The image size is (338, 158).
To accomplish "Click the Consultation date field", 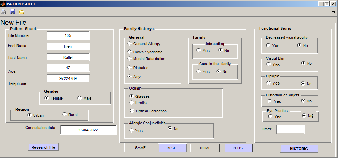I will 88,130.
